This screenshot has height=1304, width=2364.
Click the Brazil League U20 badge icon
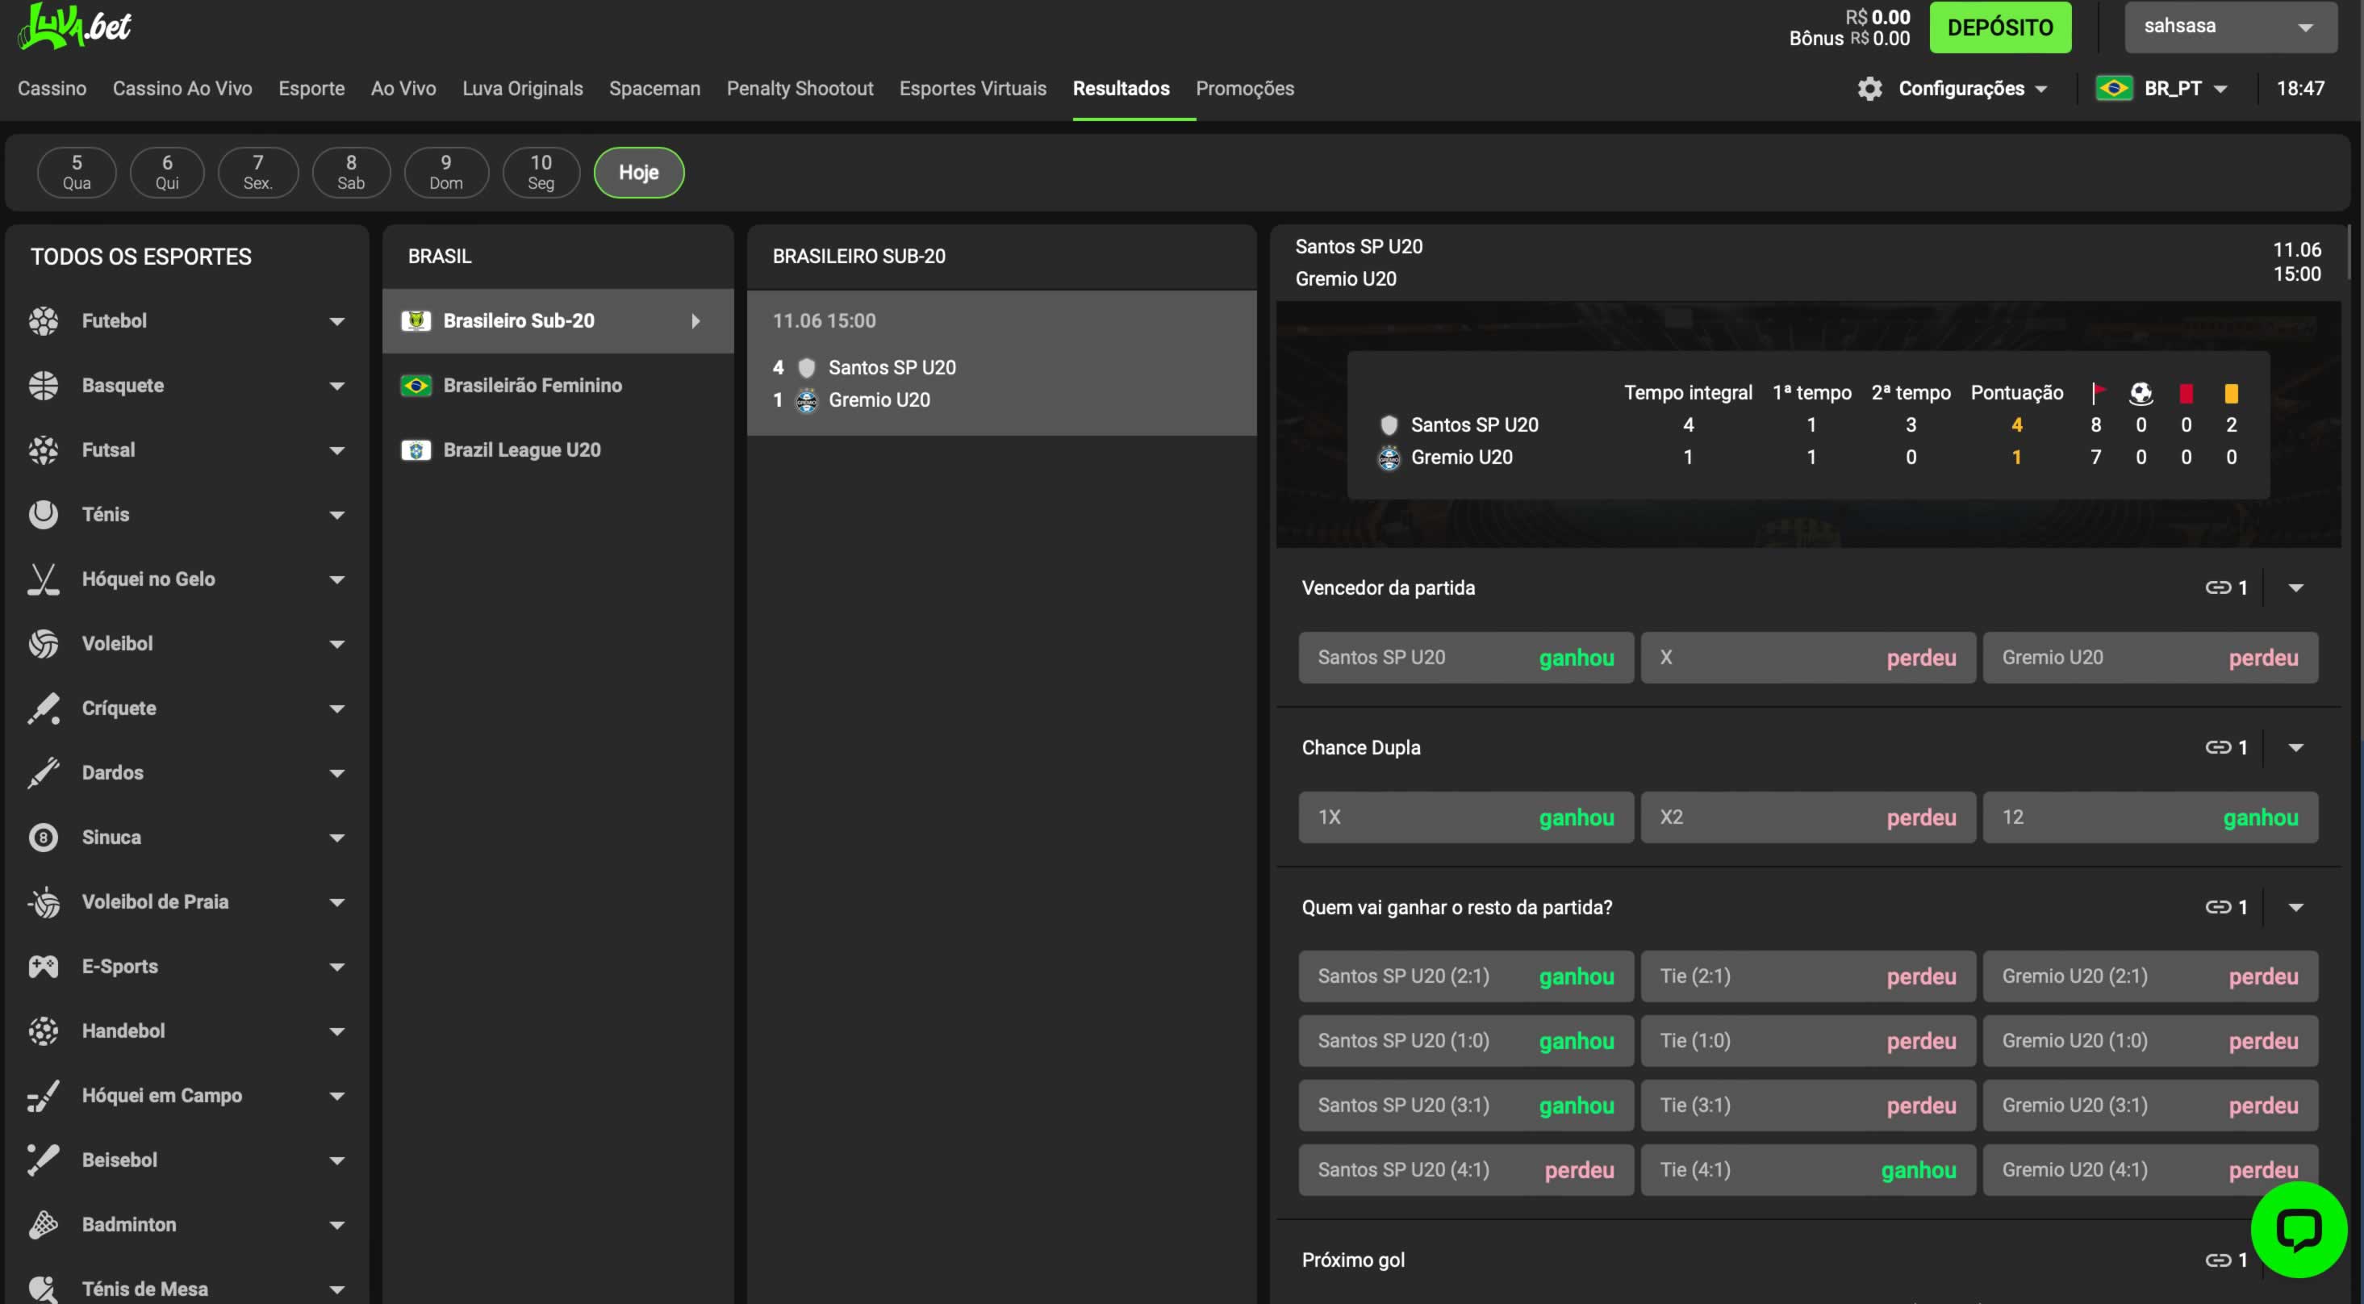416,450
